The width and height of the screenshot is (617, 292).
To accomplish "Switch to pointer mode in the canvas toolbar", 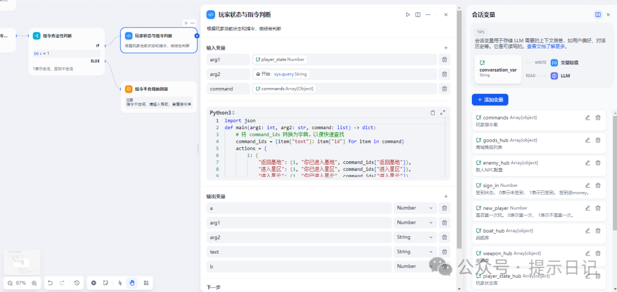I will pos(120,283).
